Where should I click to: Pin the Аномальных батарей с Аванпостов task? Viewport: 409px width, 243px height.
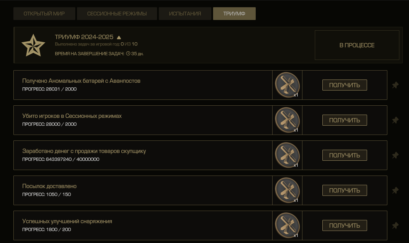(x=395, y=85)
